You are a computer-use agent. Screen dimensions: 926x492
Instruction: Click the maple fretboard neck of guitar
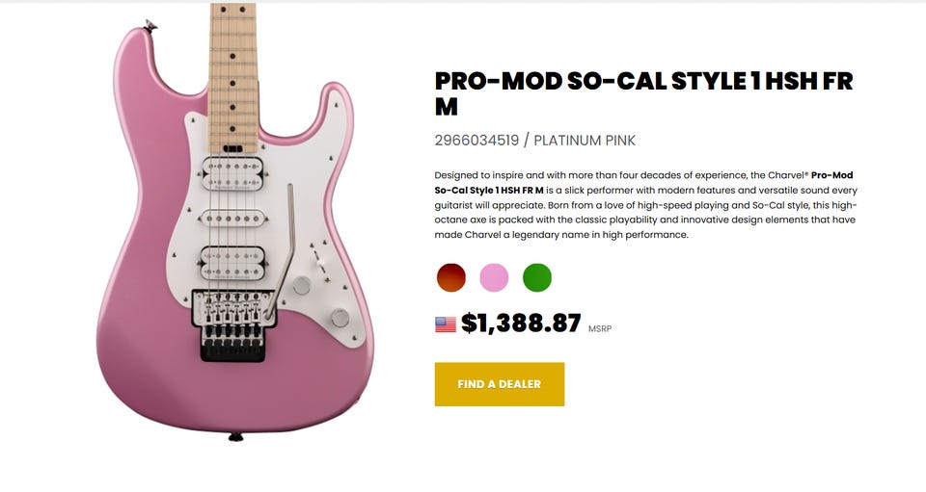(233, 77)
